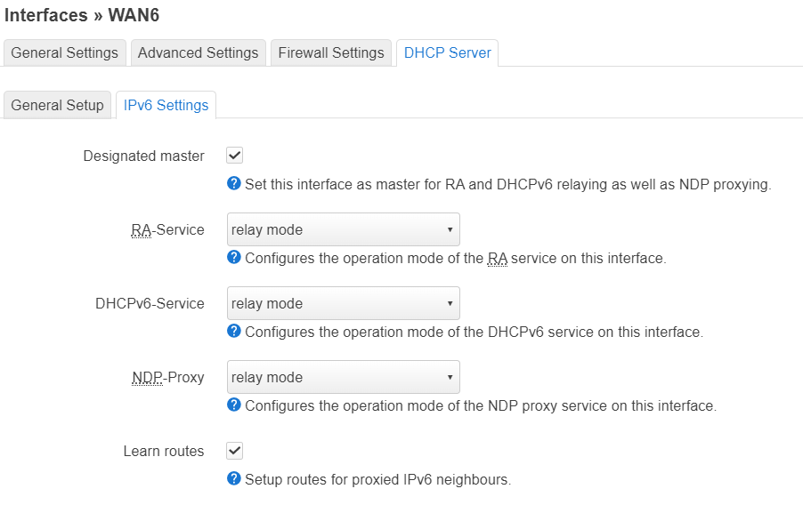Click the Learn routes field label
The width and height of the screenshot is (803, 529).
(x=163, y=452)
